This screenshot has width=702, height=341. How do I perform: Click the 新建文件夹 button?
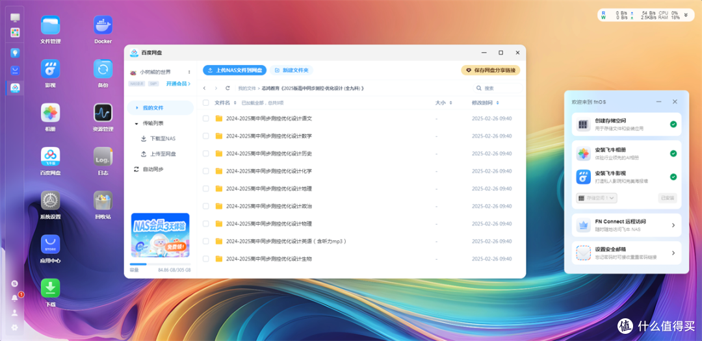coord(291,70)
